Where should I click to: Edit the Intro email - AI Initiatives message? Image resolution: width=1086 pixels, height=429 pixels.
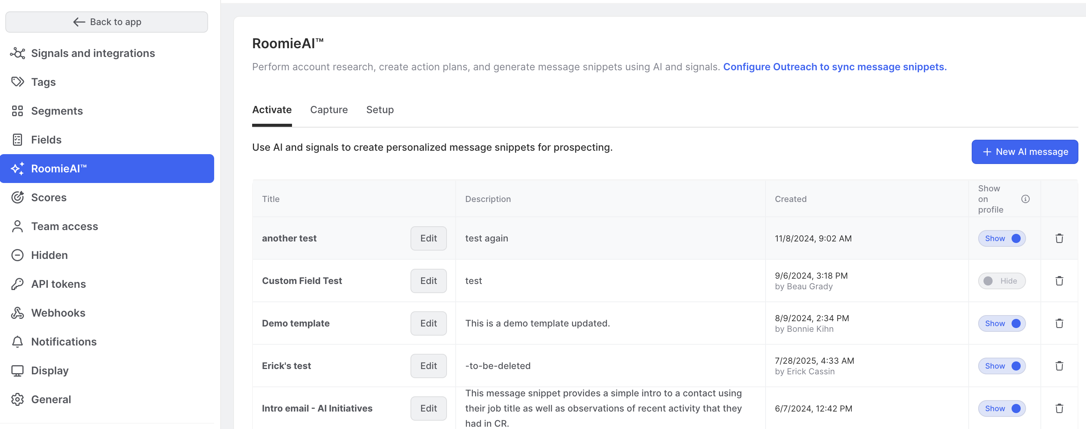coord(428,408)
